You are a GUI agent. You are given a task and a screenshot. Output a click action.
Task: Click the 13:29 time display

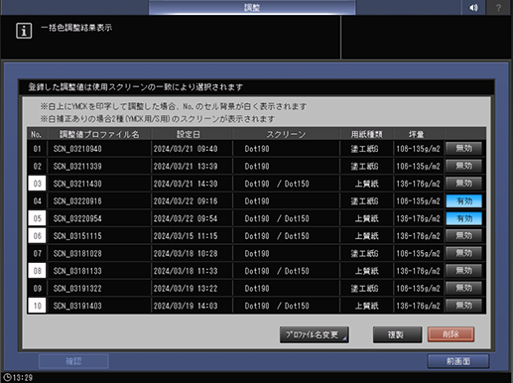point(23,378)
